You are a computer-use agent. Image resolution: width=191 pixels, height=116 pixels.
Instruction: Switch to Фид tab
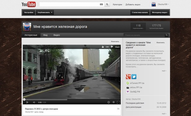pos(45,35)
